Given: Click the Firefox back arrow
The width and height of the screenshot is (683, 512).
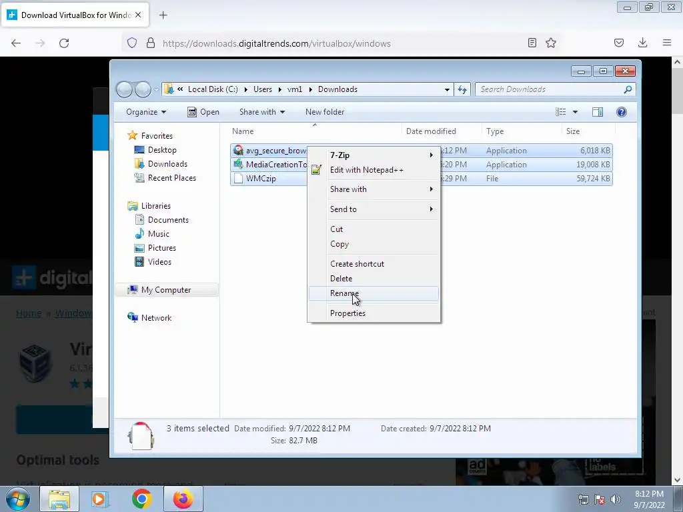Looking at the screenshot, I should (16, 43).
